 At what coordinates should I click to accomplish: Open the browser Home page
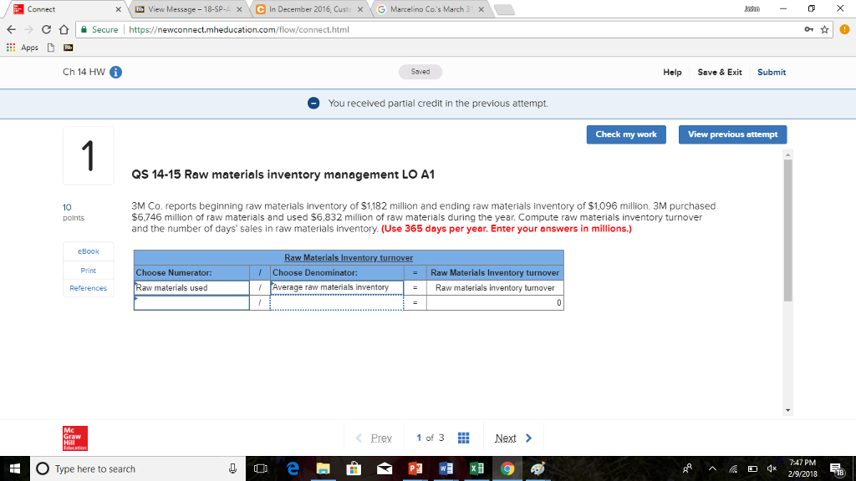[64, 29]
